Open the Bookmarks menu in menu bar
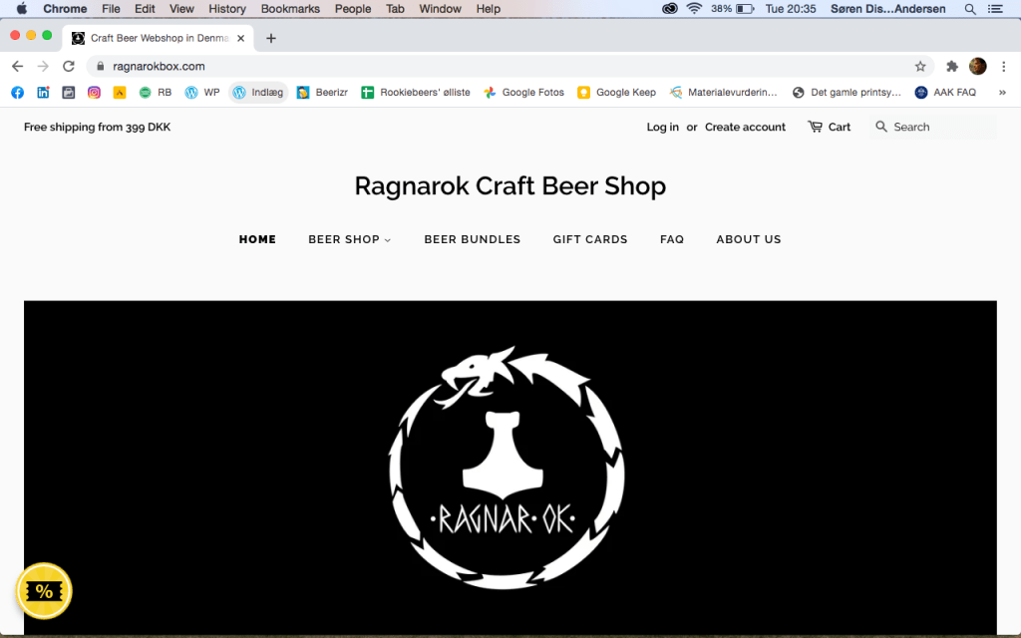 (290, 9)
